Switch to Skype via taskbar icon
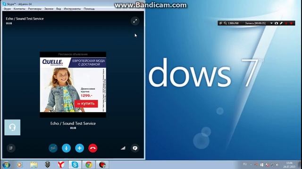The width and height of the screenshot is (302, 169). click(x=75, y=165)
